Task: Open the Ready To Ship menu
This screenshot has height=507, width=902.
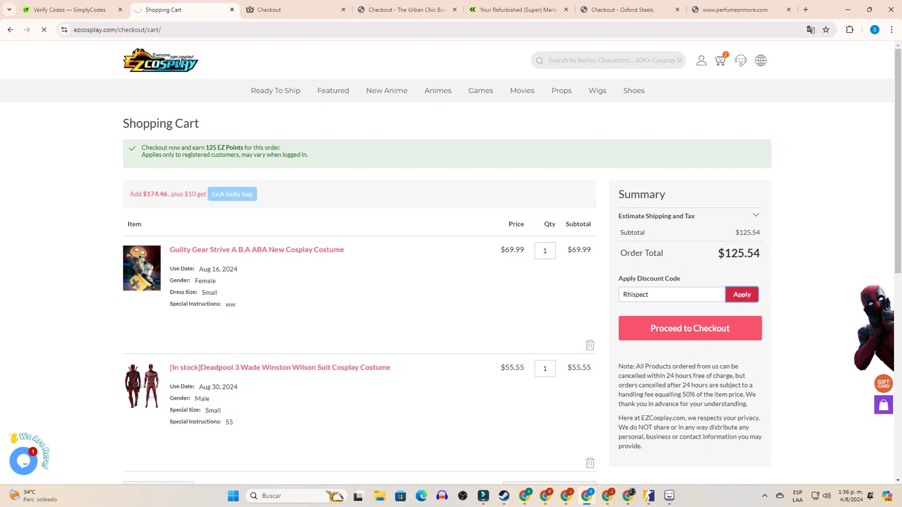Action: click(x=275, y=91)
